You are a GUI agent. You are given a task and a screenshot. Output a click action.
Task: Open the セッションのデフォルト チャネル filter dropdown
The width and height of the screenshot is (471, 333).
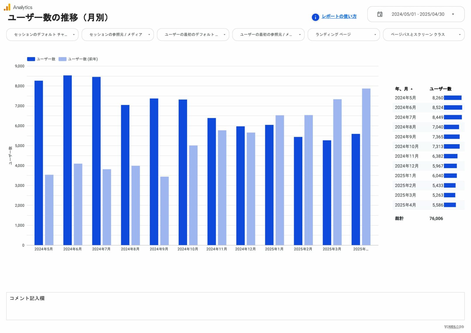coord(42,34)
